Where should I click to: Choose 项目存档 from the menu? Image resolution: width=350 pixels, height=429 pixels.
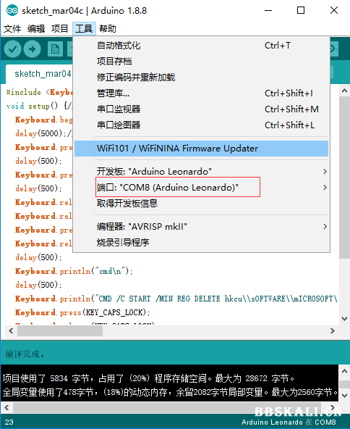201,62
